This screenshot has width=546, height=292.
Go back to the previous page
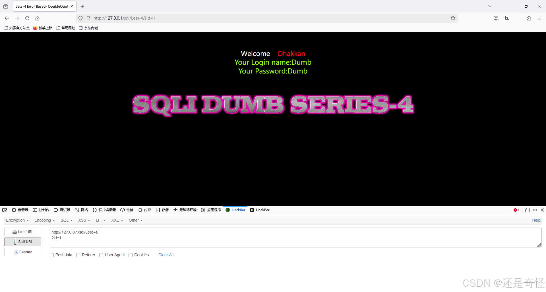coord(7,18)
